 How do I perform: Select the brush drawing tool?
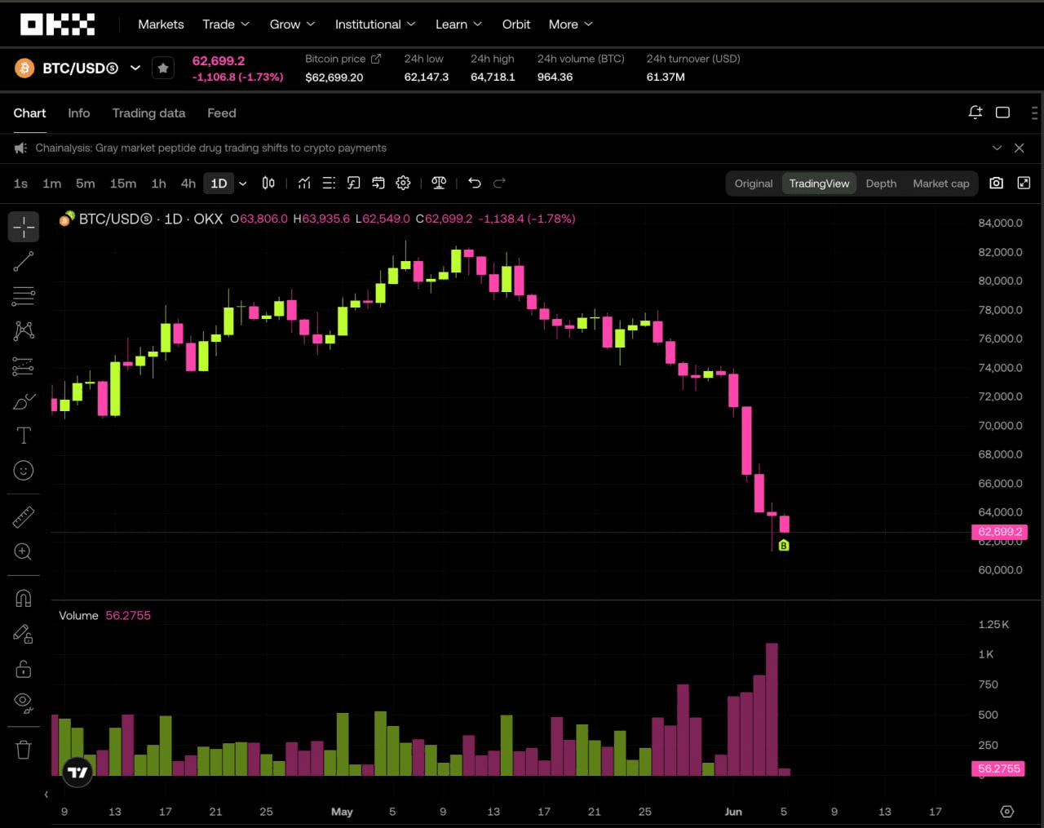(24, 401)
